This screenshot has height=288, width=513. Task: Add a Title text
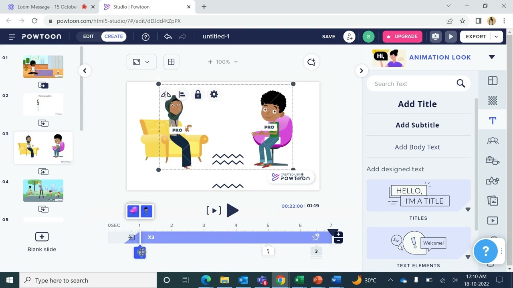[417, 104]
